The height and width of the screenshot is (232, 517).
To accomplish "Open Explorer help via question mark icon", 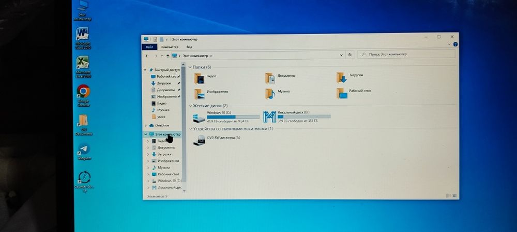I will click(455, 44).
